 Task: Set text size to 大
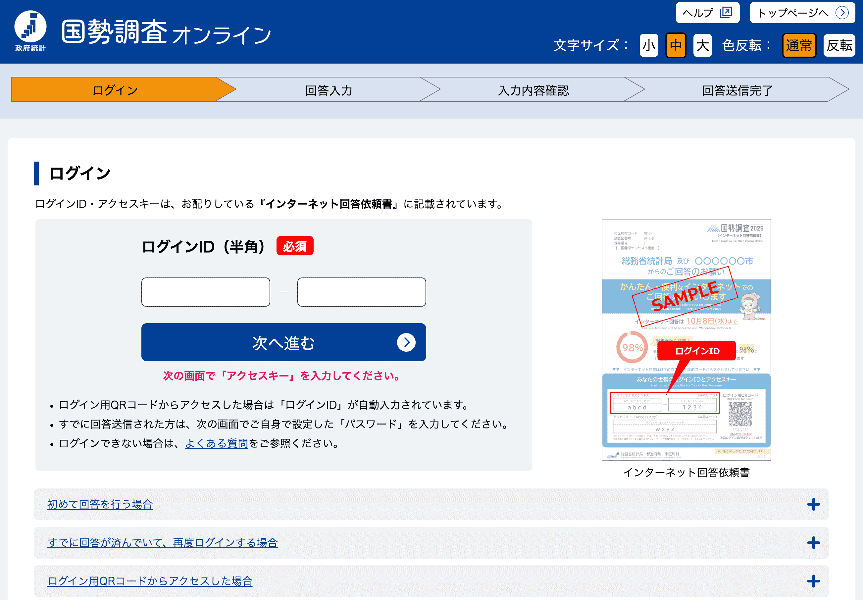tap(702, 45)
